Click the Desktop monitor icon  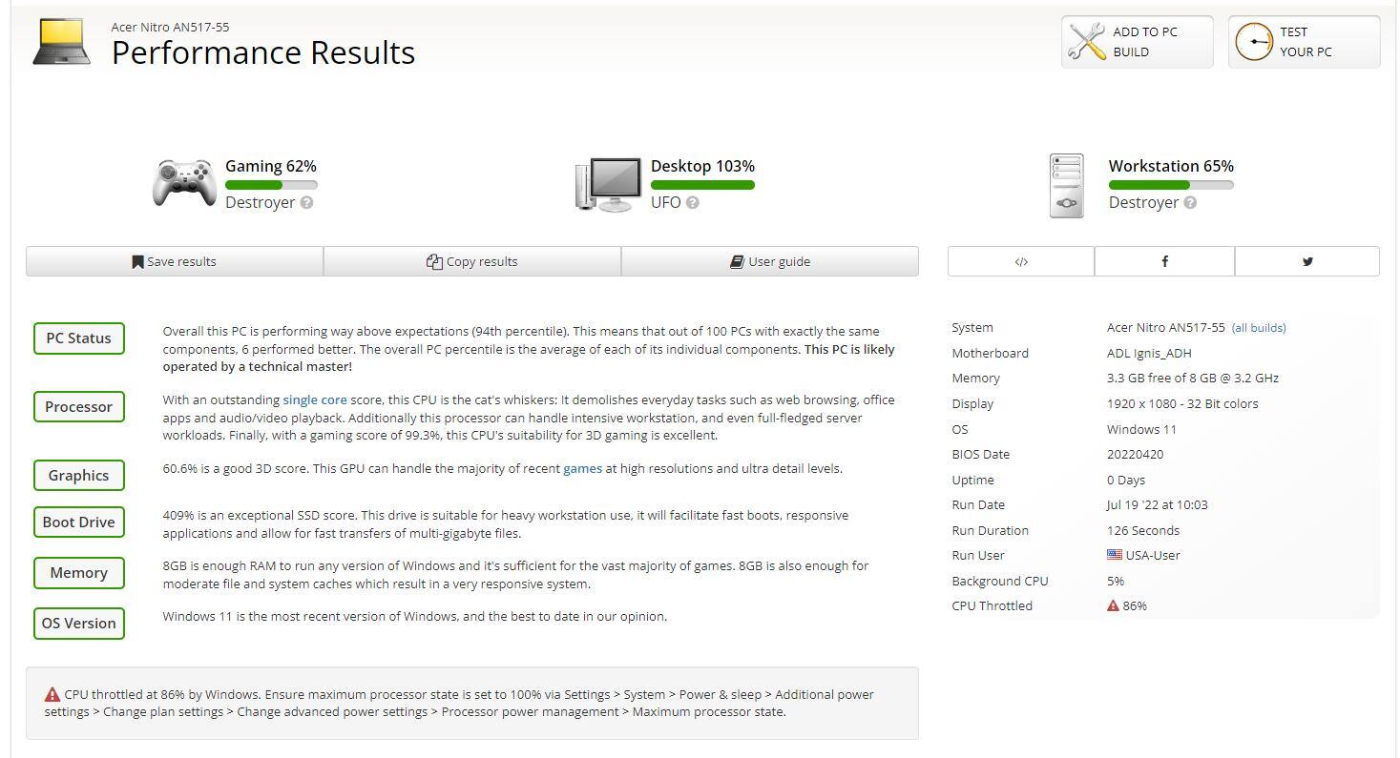point(609,185)
